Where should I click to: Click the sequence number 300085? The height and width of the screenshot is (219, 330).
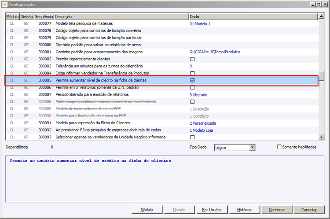[x=45, y=80]
